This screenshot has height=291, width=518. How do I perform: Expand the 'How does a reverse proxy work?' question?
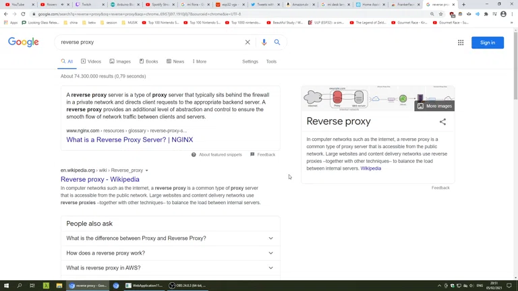270,253
